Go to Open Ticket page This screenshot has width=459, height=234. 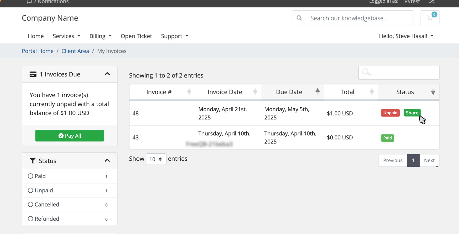[x=136, y=36]
